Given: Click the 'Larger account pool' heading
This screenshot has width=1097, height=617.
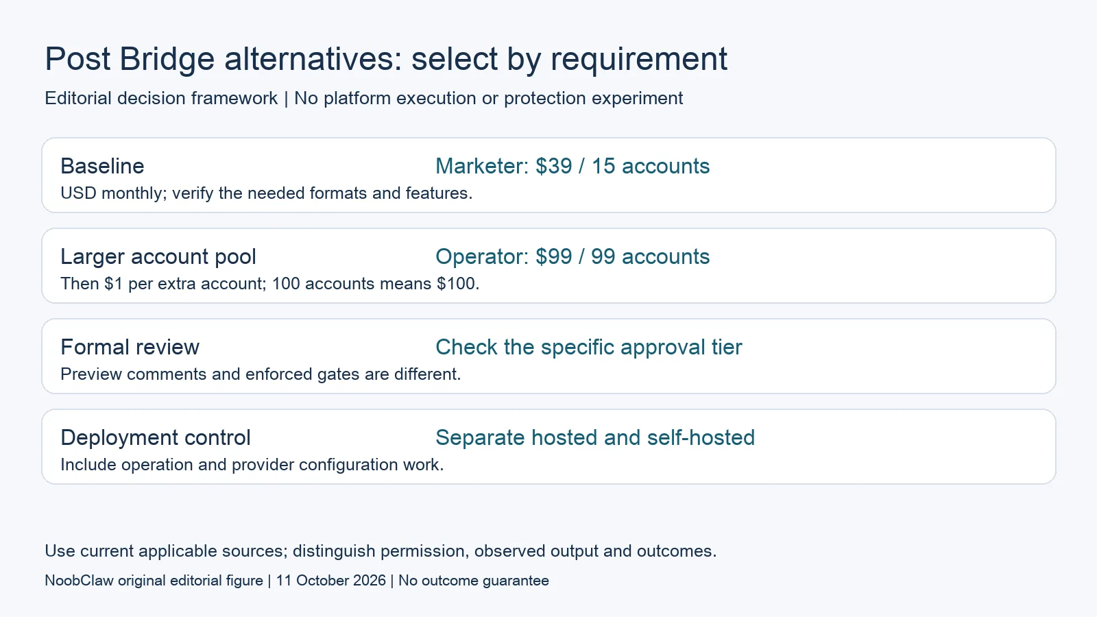Looking at the screenshot, I should [x=158, y=256].
